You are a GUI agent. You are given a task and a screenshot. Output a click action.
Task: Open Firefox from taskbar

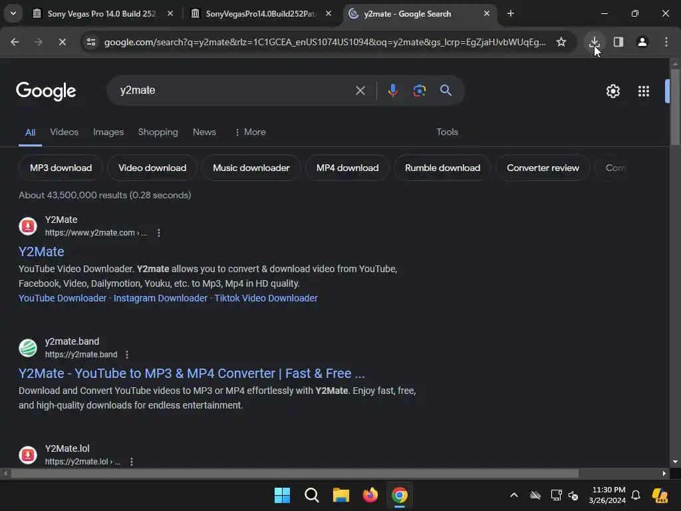[x=370, y=495]
